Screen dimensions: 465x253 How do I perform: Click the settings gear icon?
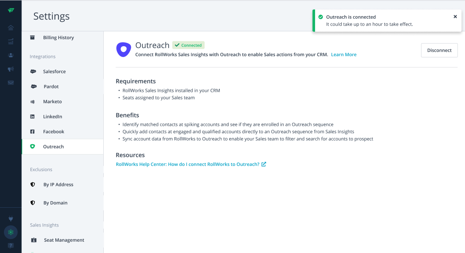[10, 232]
